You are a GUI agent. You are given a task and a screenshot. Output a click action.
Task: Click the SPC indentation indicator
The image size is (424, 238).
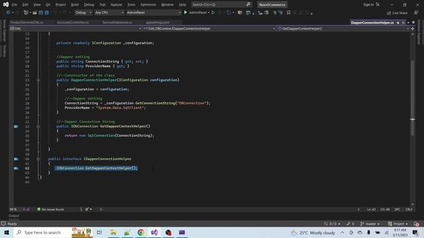pyautogui.click(x=397, y=209)
